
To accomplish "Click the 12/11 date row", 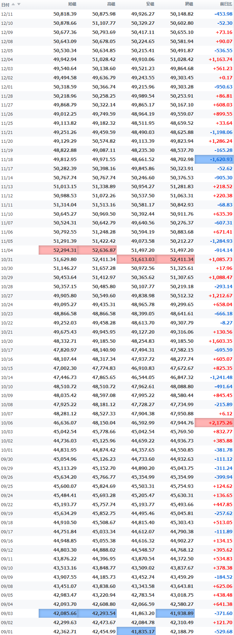I will (x=117, y=14).
